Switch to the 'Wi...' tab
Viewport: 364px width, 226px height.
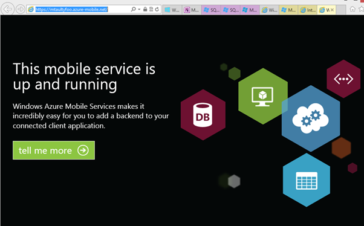tap(270, 10)
